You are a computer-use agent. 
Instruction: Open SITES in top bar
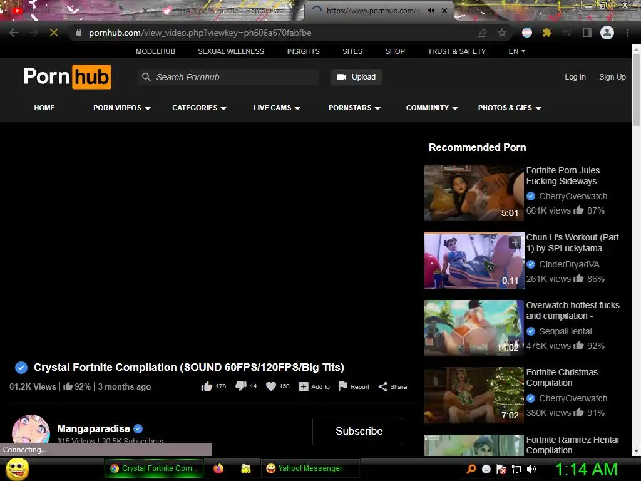[352, 51]
